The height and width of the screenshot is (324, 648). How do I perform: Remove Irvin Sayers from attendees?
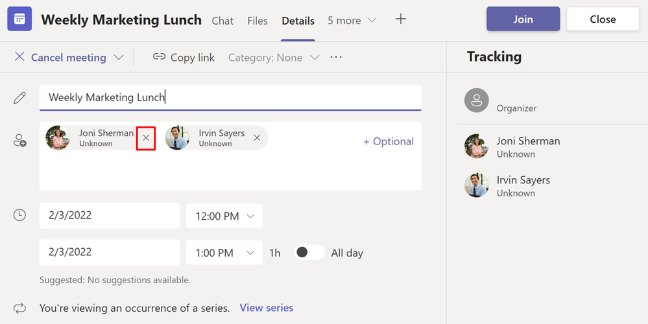[257, 138]
